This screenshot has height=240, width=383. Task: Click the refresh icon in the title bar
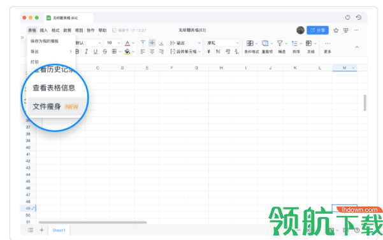tap(347, 17)
